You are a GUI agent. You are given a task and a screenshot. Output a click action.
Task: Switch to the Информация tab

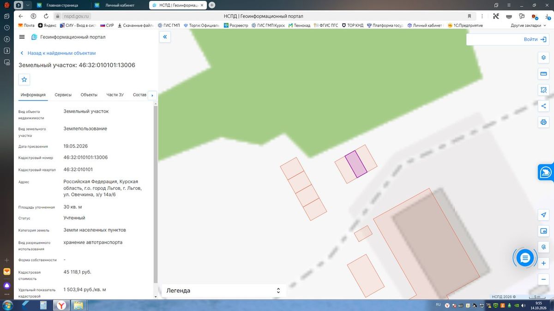33,95
